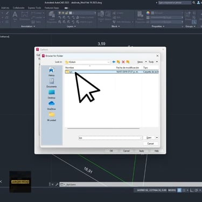Image resolution: width=202 pixels, height=202 pixels.
Task: Select the Text tool in Annotation panel
Action: [15, 16]
